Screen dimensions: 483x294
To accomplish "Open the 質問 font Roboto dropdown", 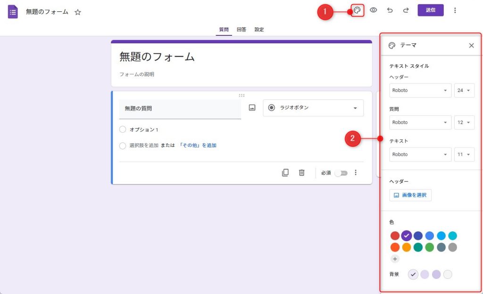I will [420, 122].
